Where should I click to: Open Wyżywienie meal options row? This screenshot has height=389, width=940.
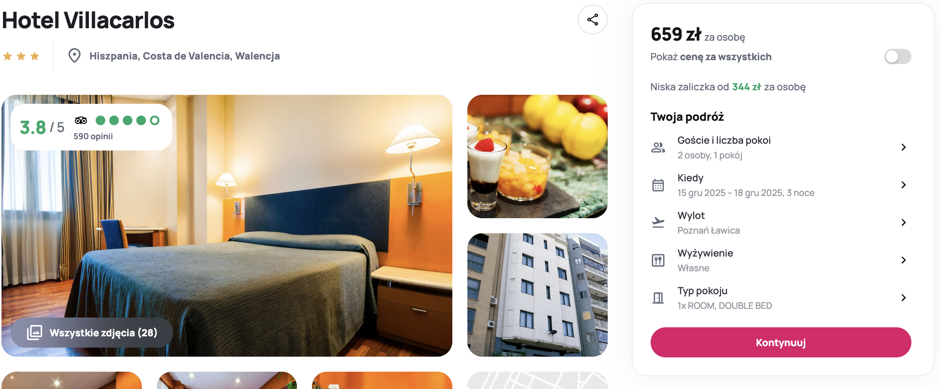click(781, 260)
